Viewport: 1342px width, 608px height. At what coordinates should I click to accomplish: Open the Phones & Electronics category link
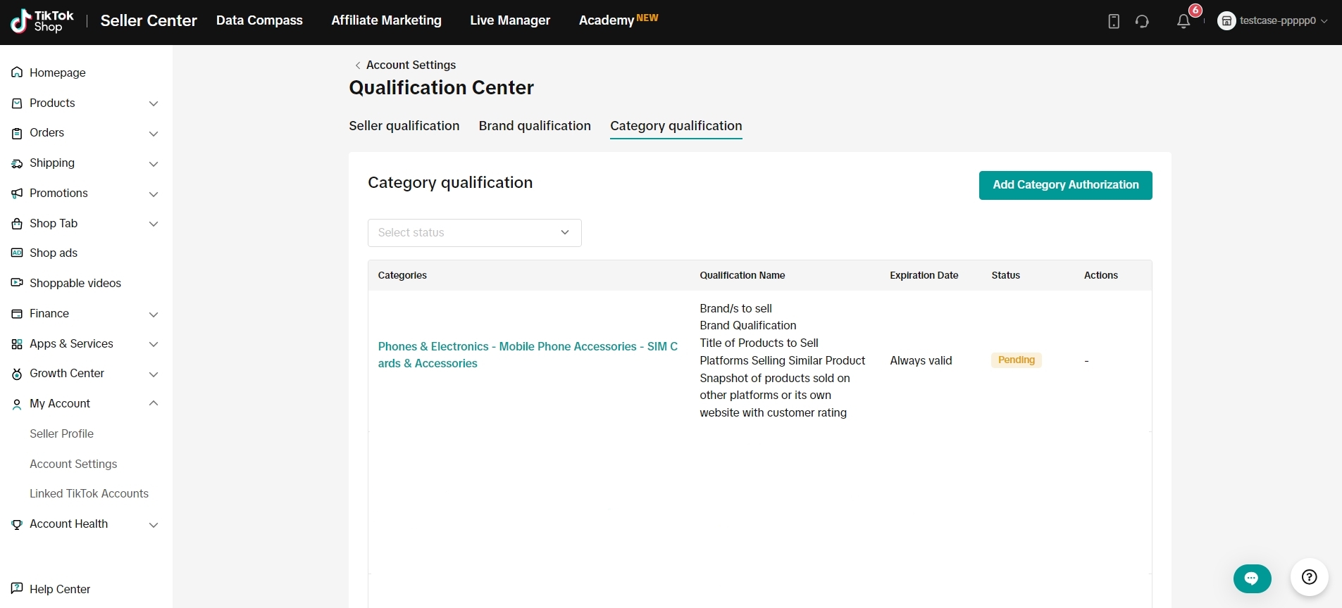[527, 355]
